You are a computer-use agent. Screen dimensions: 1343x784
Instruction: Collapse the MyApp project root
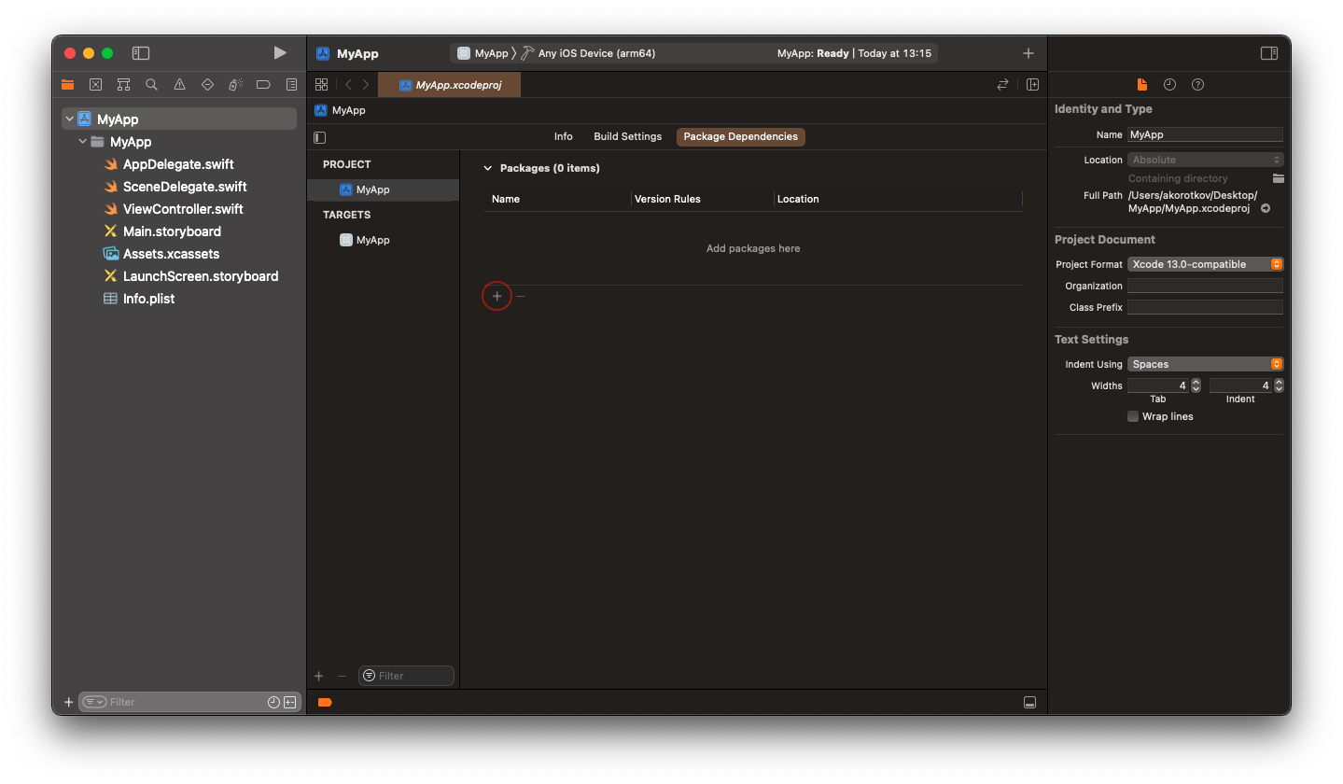click(69, 119)
